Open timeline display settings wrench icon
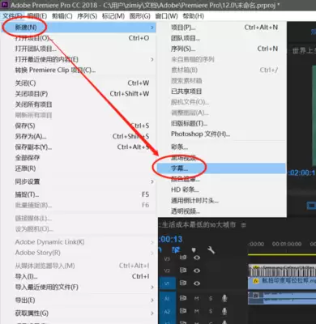The width and height of the screenshot is (316, 324). pyautogui.click(x=211, y=250)
